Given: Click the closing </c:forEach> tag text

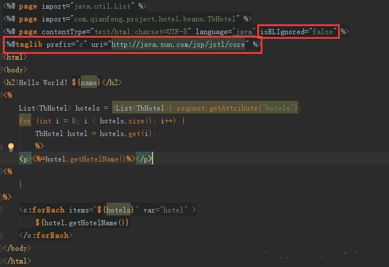Looking at the screenshot, I should [46, 235].
